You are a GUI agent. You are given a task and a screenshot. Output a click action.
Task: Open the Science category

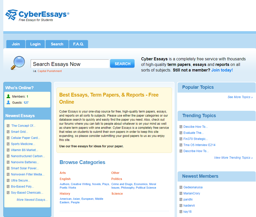[117, 194]
